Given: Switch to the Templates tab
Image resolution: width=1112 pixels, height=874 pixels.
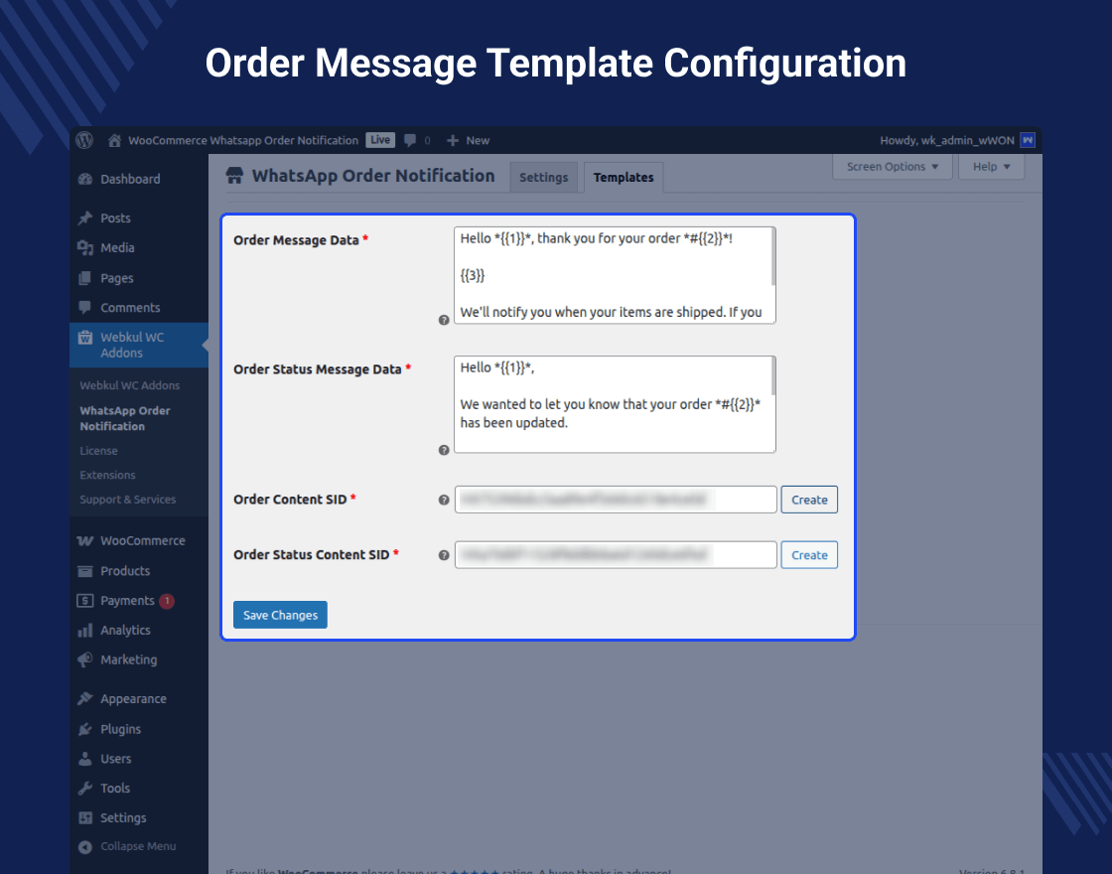Looking at the screenshot, I should (x=624, y=178).
